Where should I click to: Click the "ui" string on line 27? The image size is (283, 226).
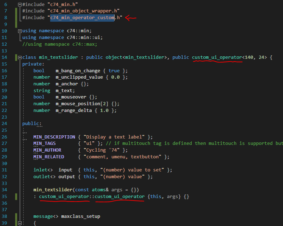click(89, 143)
